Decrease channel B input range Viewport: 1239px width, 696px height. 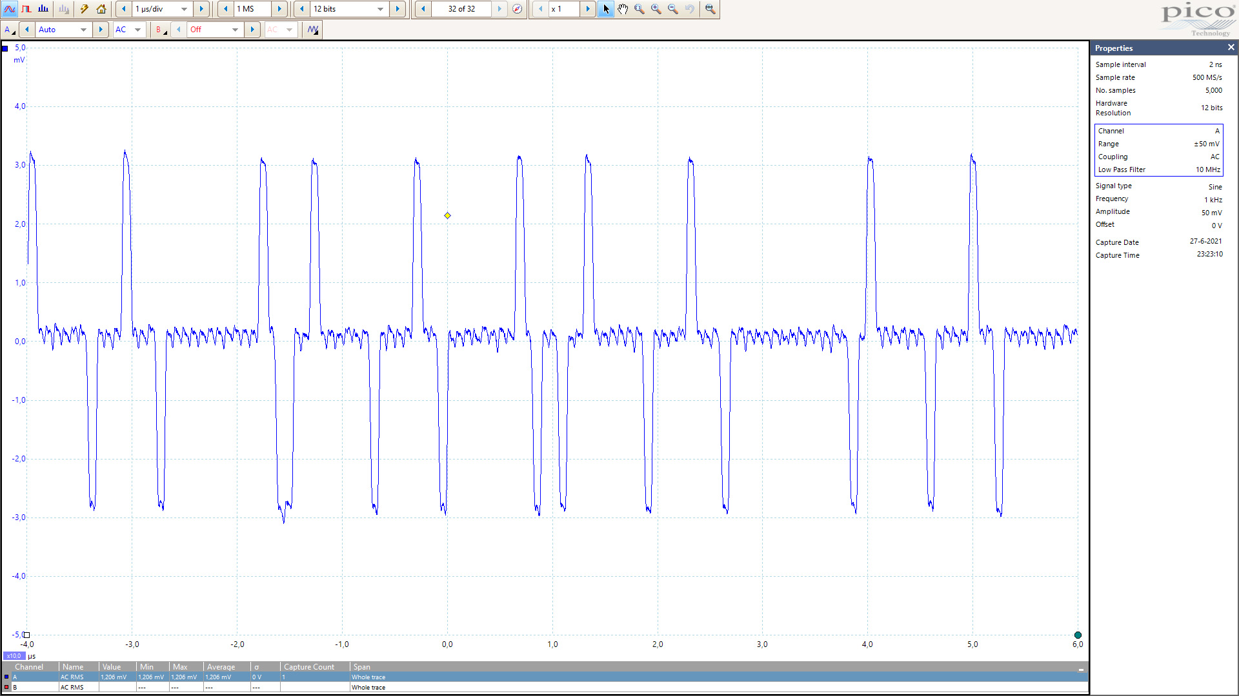(178, 30)
